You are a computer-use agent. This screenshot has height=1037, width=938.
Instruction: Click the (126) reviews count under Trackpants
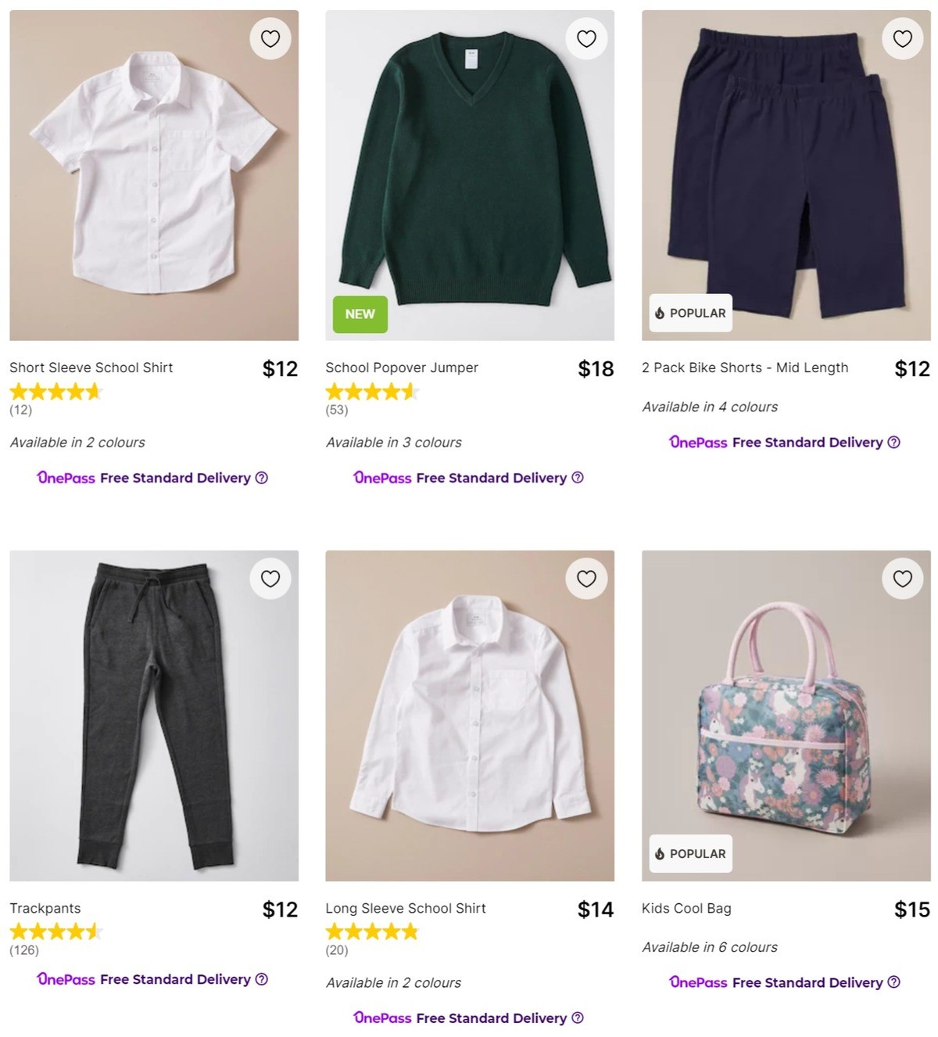coord(23,950)
